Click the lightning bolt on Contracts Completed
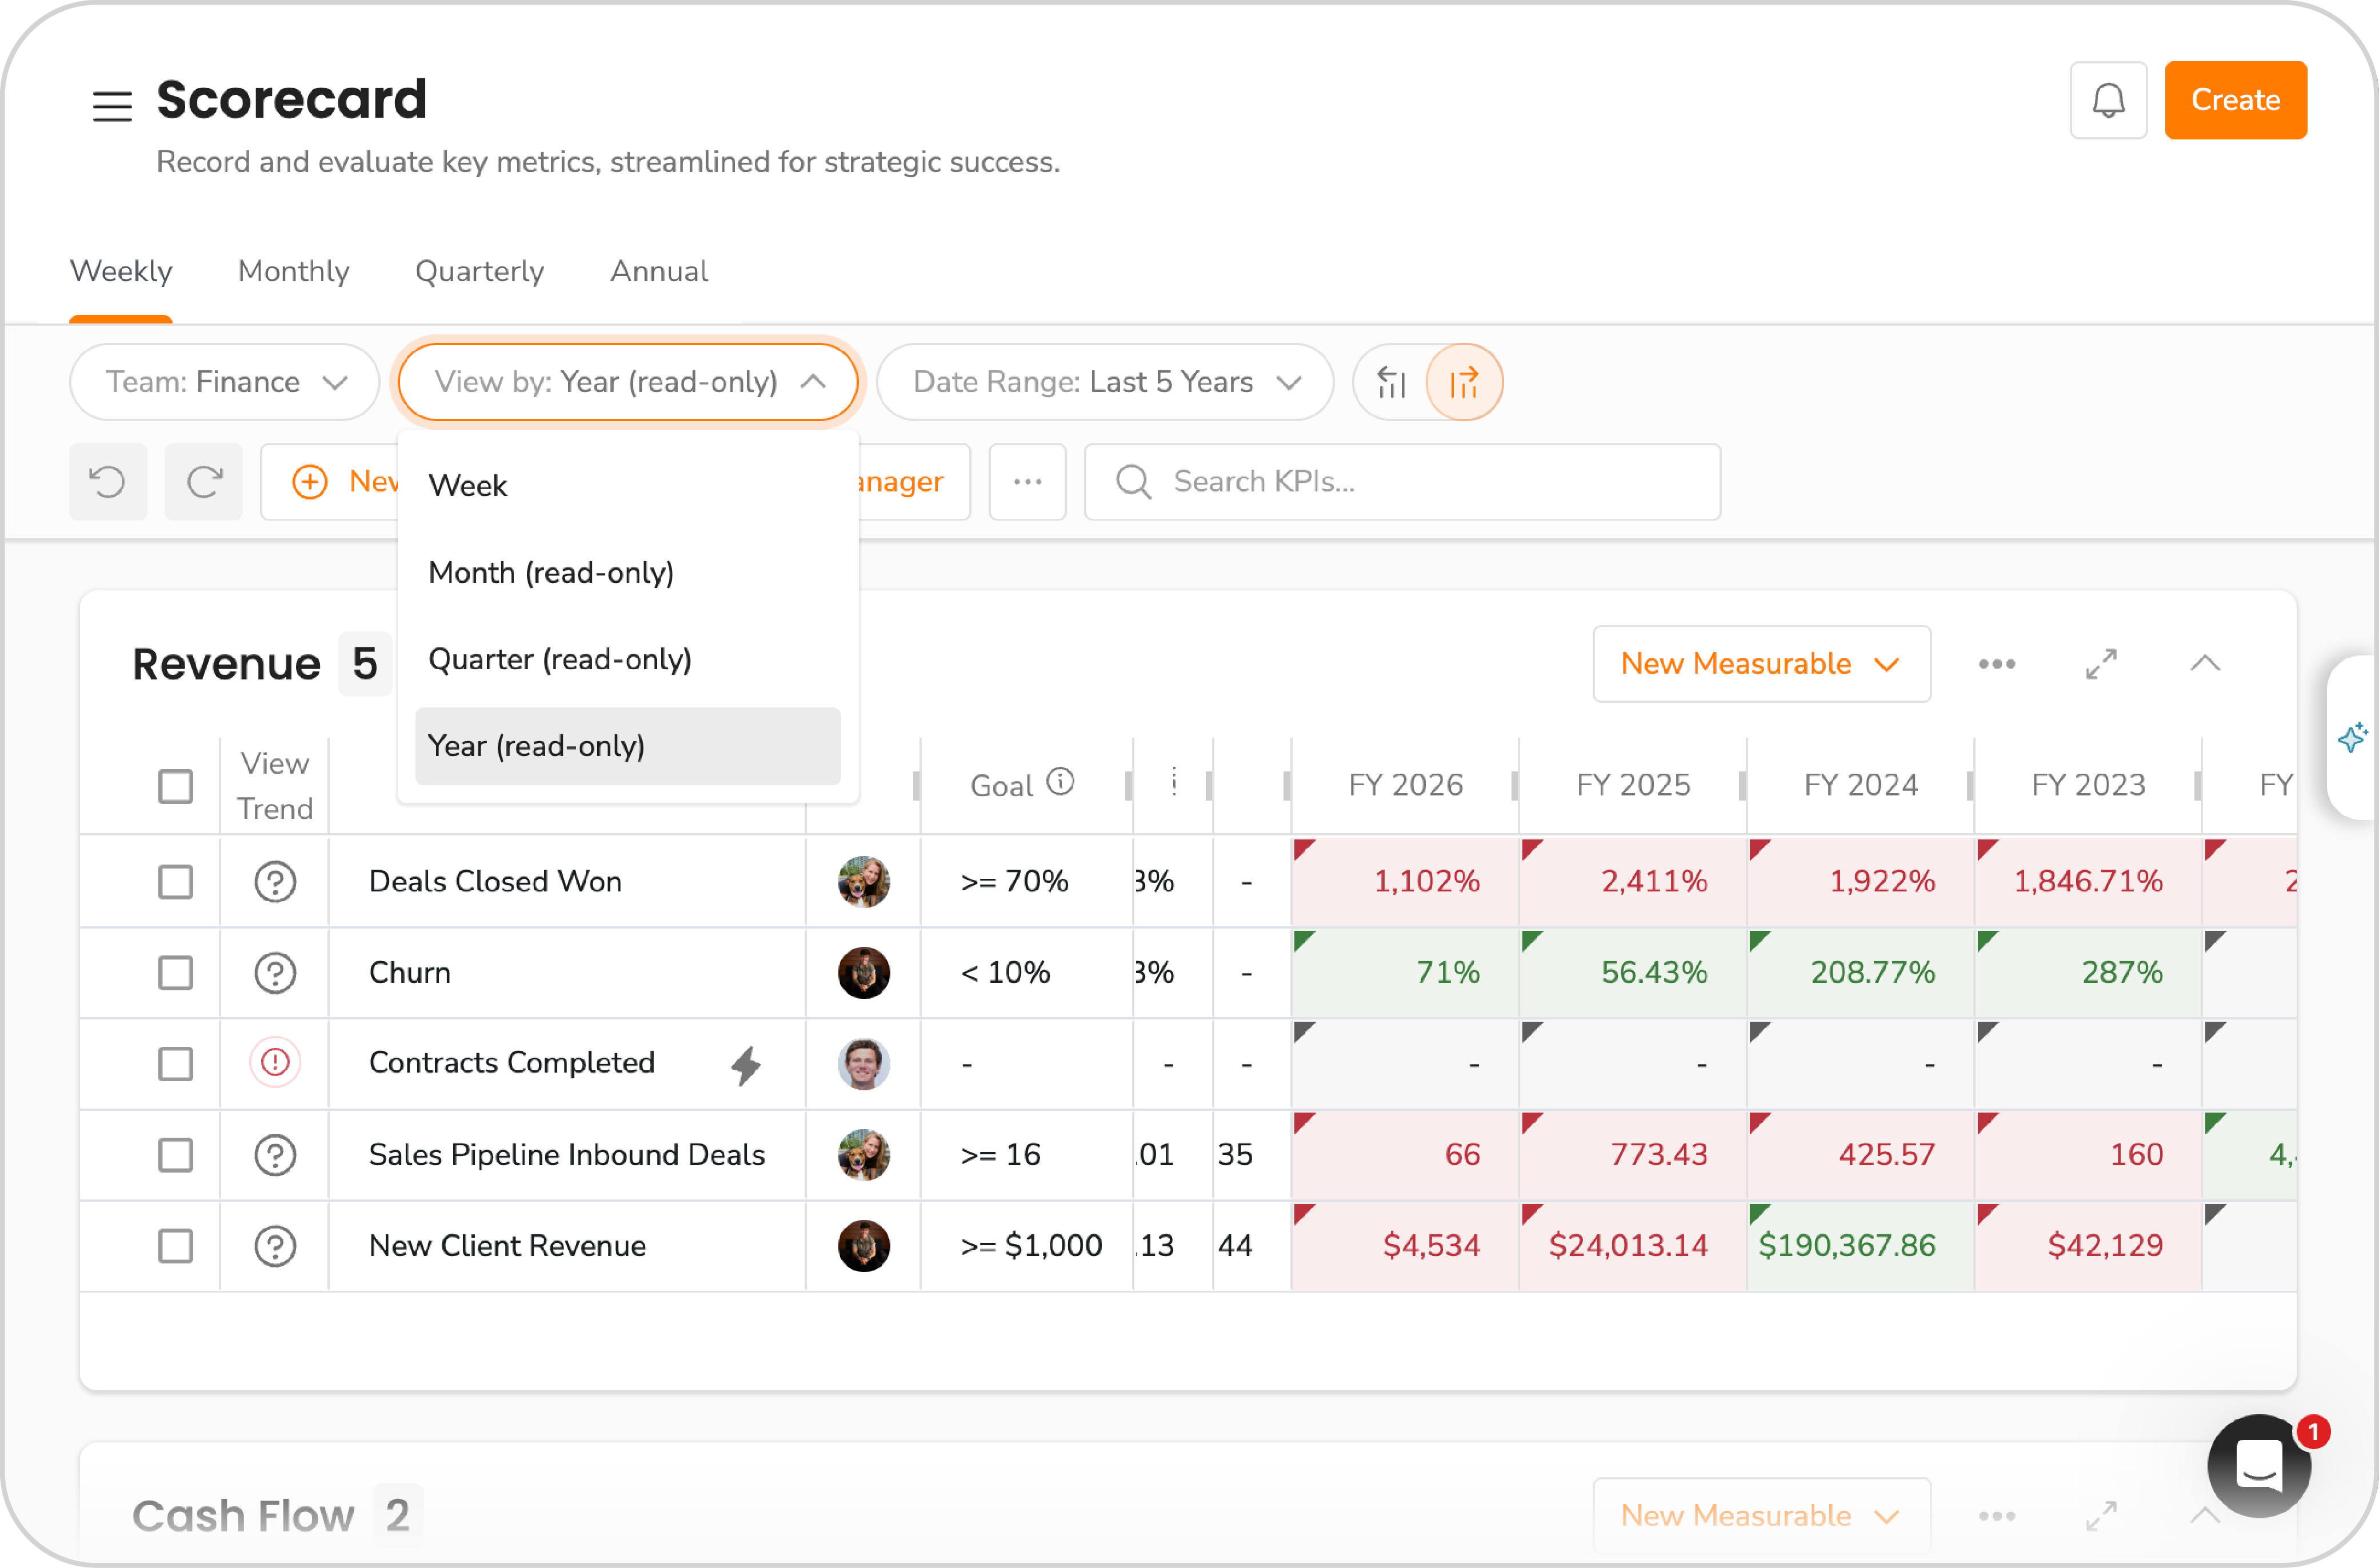 pos(746,1065)
